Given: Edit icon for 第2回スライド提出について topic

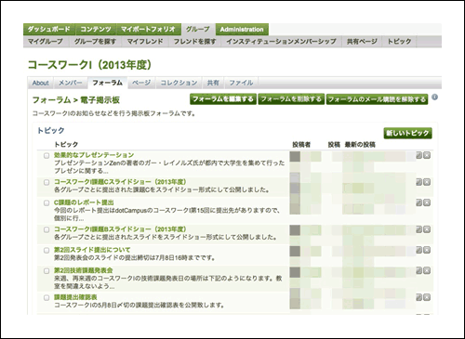Looking at the screenshot, I should click(419, 250).
